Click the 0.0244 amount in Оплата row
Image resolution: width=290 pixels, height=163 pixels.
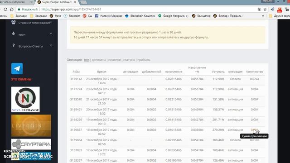255,79
